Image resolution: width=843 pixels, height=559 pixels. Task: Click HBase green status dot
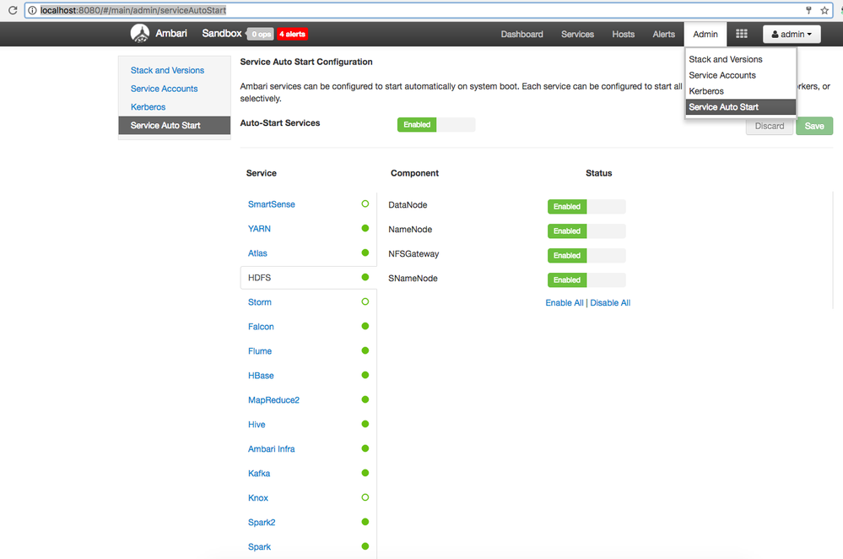365,375
